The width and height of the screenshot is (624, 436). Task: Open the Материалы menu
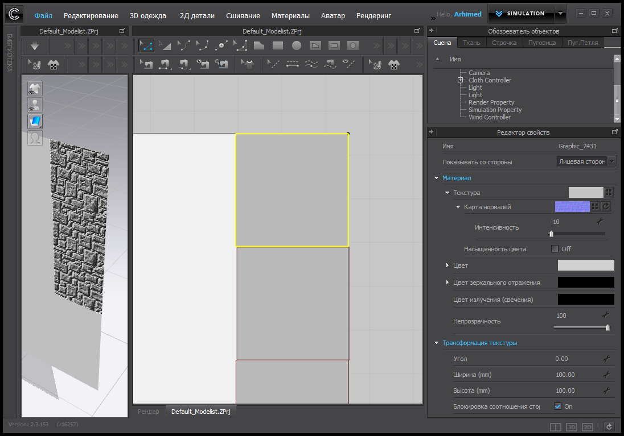click(x=290, y=15)
